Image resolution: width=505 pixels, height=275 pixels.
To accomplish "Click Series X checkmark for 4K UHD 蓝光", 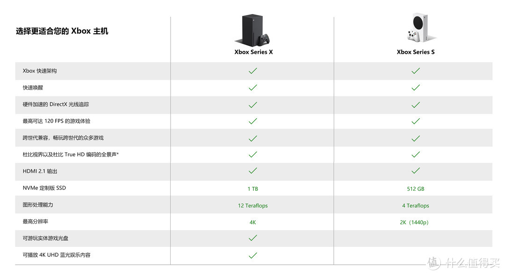I will pyautogui.click(x=253, y=255).
